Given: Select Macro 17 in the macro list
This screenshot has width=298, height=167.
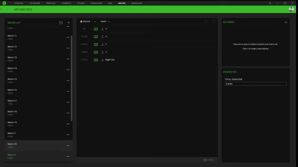Looking at the screenshot, I should [x=38, y=102].
